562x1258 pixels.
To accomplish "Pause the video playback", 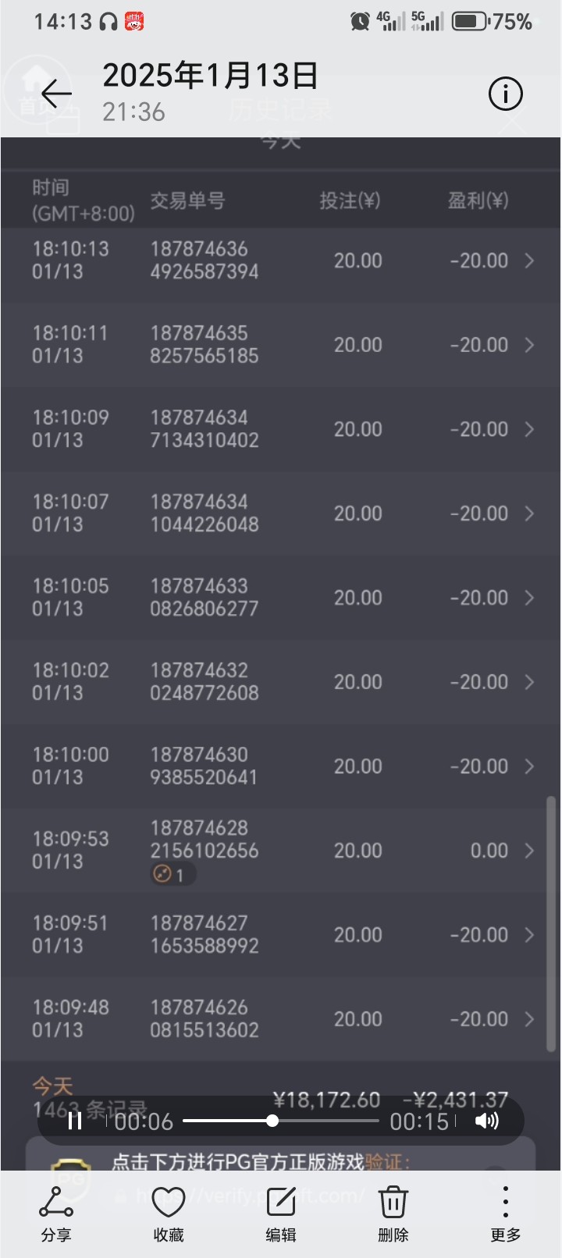I will pos(76,1121).
